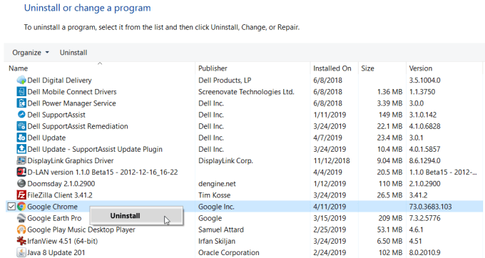
Task: Click publisher Samuel Attard
Action: pyautogui.click(x=221, y=229)
